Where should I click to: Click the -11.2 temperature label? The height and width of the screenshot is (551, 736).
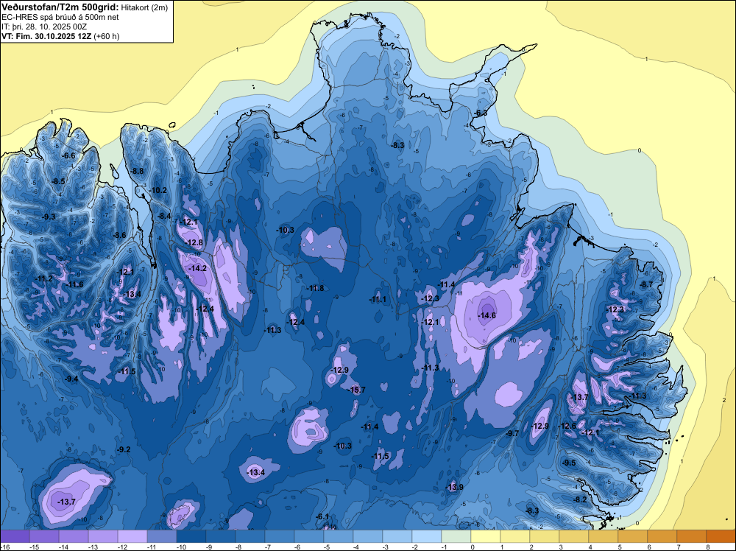(44, 279)
